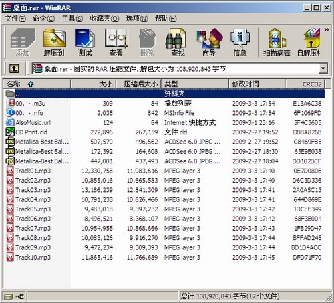Launch the Wizard (向导) toolbar icon
The height and width of the screenshot is (303, 334).
[x=209, y=38]
